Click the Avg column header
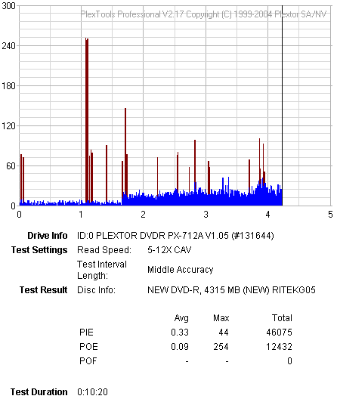The height and width of the screenshot is (399, 337). tap(181, 318)
